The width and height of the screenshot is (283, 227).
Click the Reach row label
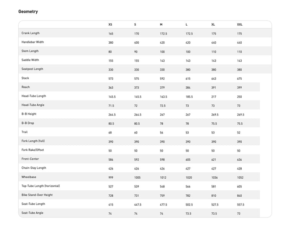coord(26,87)
